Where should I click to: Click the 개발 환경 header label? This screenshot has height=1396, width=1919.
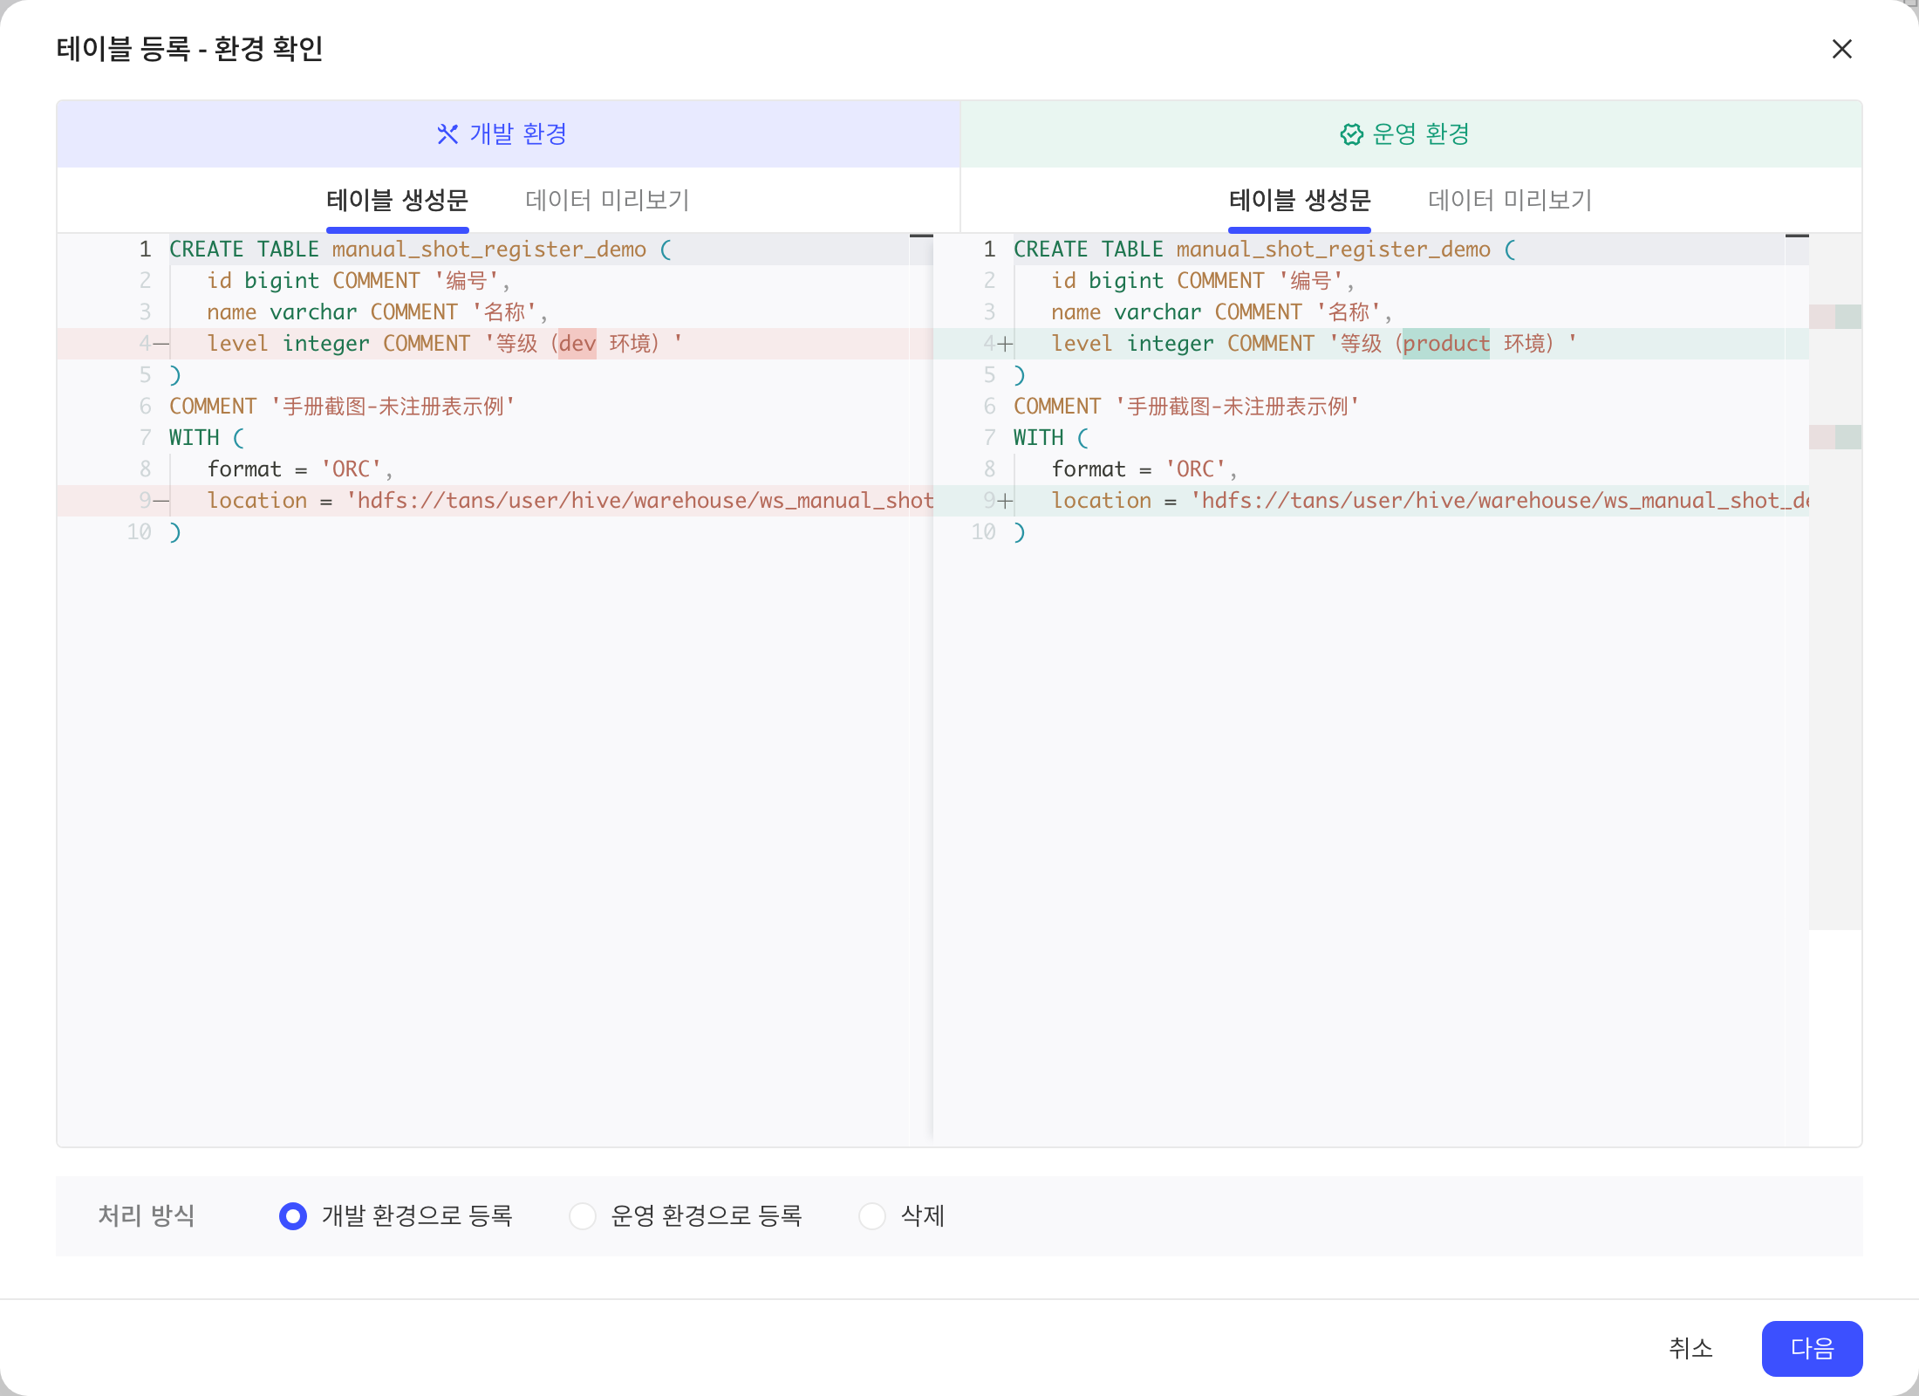click(x=519, y=134)
